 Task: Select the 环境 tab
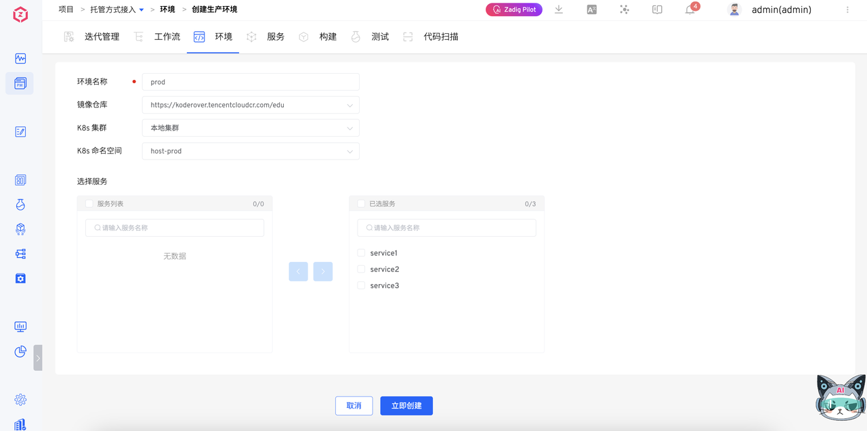click(213, 37)
